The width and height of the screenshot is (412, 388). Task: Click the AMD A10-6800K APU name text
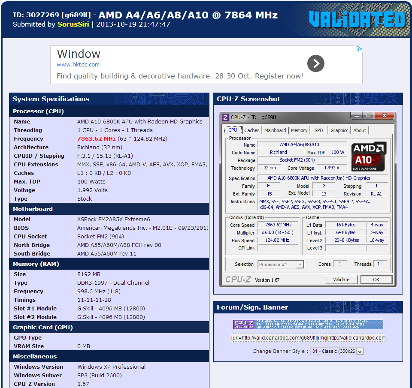tap(140, 122)
